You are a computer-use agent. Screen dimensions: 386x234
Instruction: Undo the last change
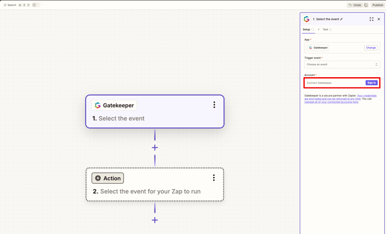coord(355,5)
